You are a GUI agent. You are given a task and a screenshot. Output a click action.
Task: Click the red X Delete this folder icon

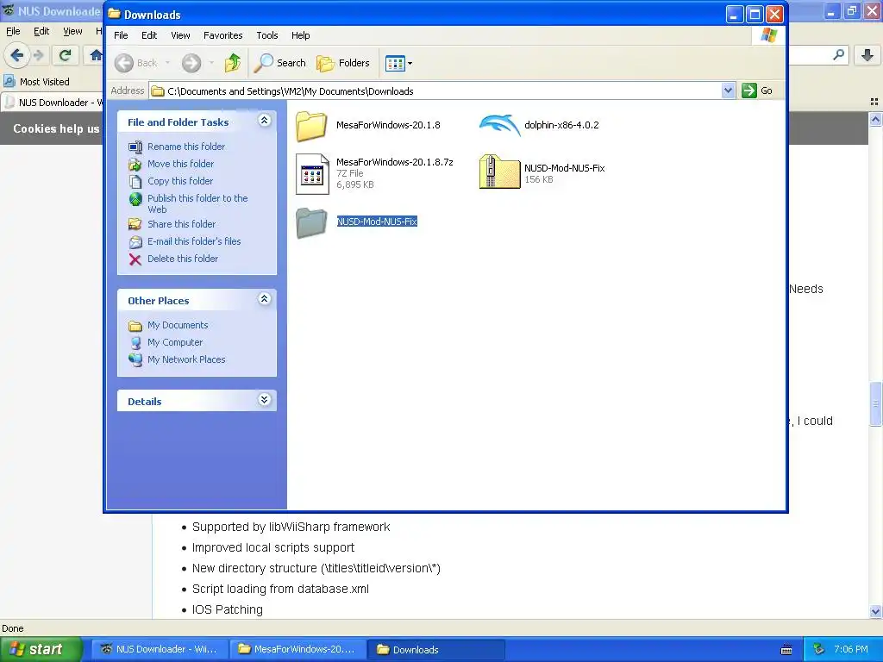click(135, 259)
